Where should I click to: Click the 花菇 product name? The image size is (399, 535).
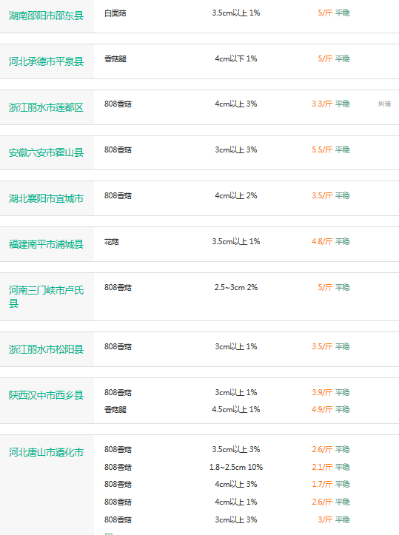(x=112, y=242)
